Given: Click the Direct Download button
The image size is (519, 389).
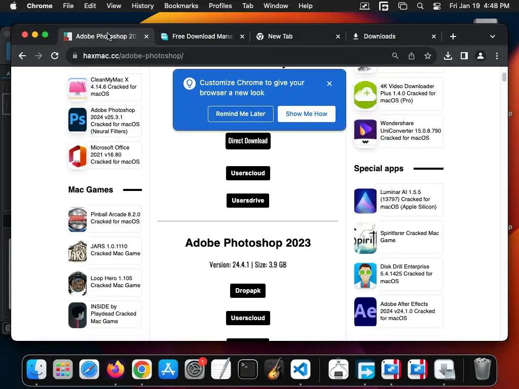Looking at the screenshot, I should tap(248, 141).
